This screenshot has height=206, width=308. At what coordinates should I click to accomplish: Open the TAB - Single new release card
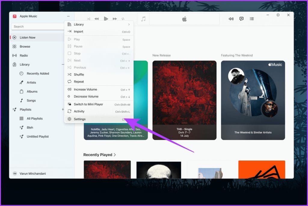(x=184, y=100)
